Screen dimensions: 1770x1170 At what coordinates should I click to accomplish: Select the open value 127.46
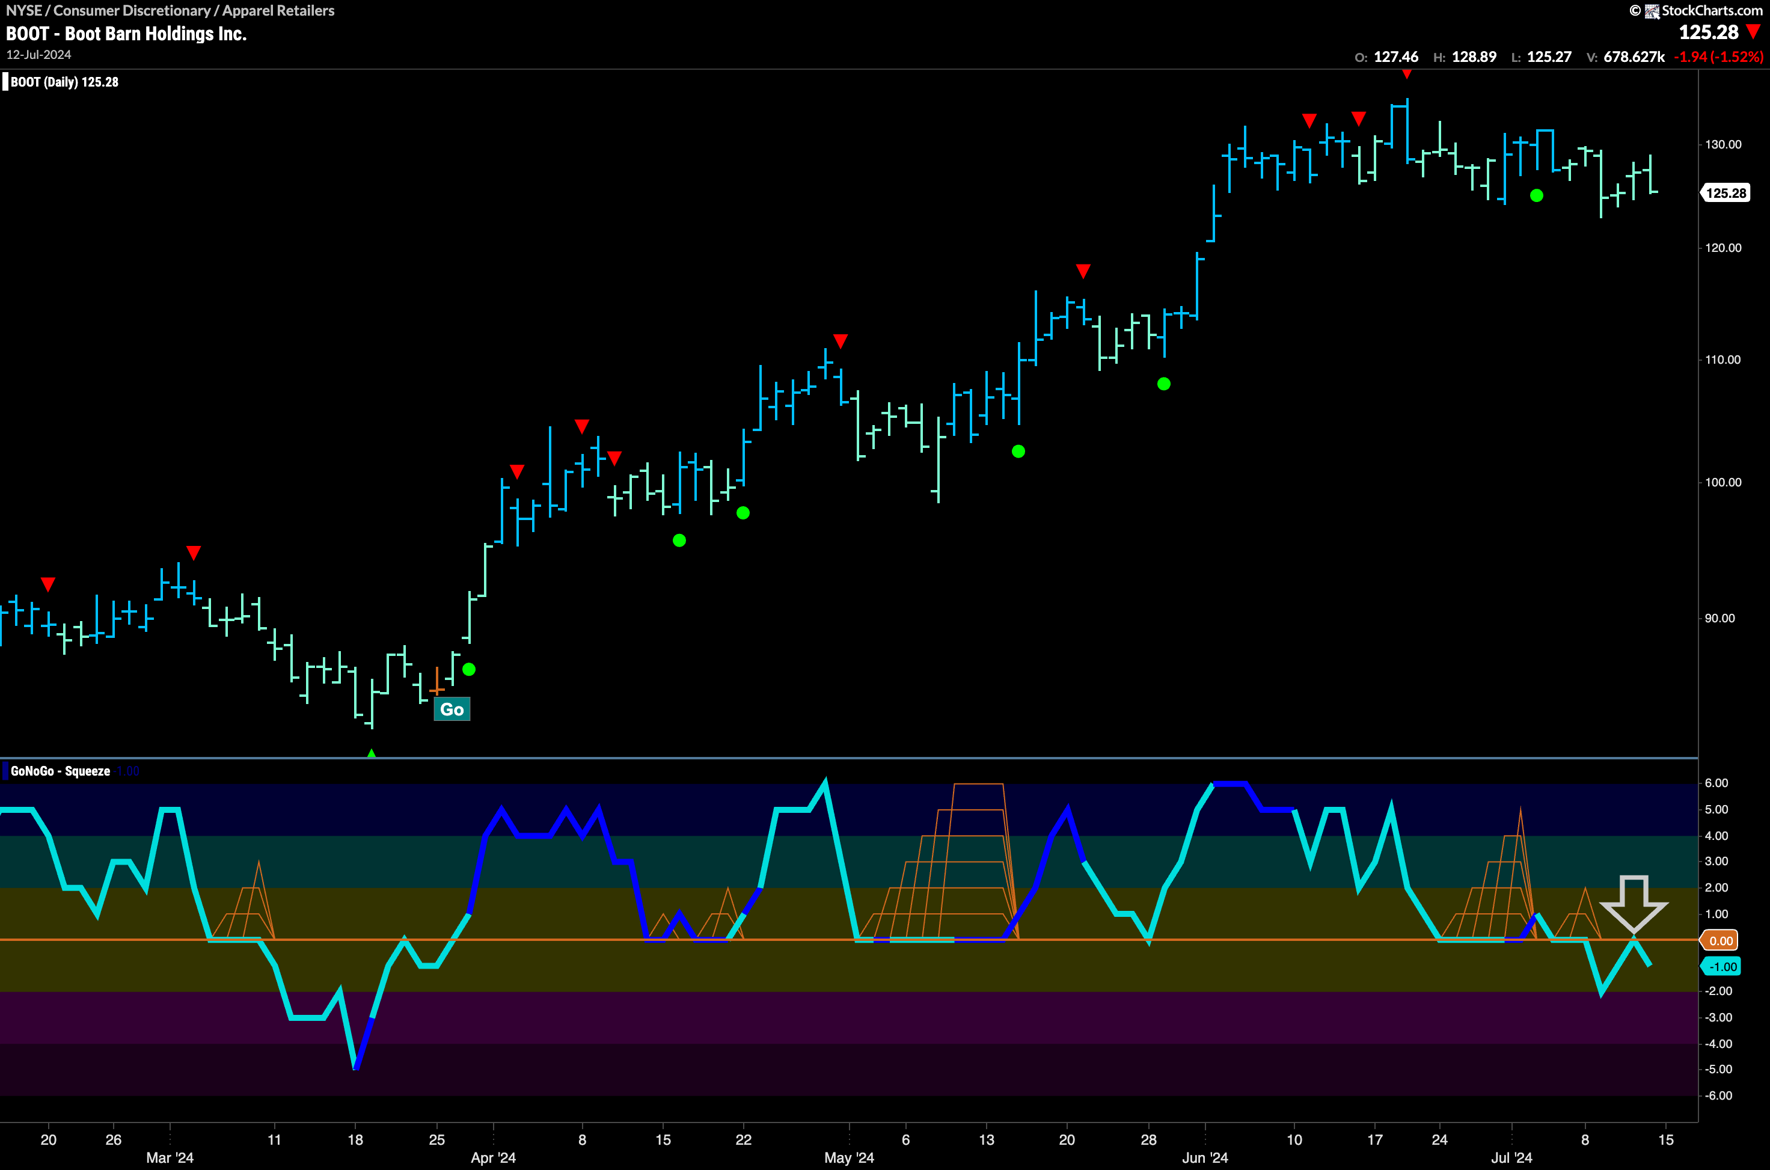click(1396, 57)
